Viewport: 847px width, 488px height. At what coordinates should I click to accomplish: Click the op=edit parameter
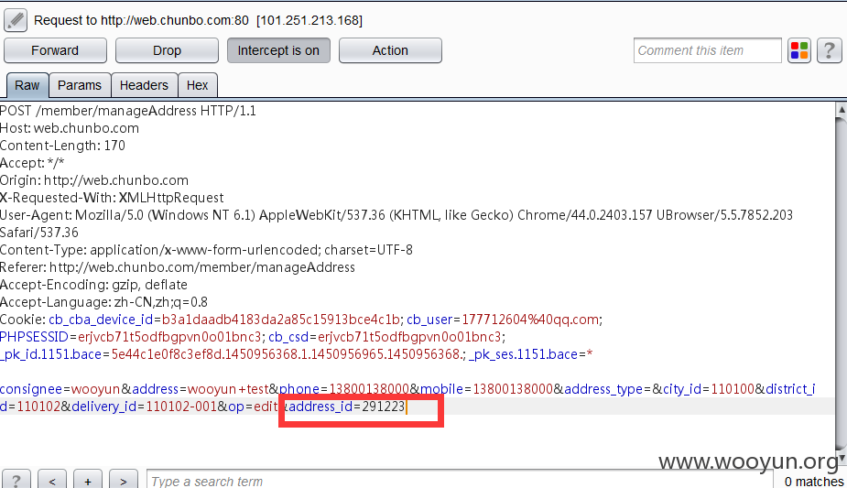click(x=253, y=407)
